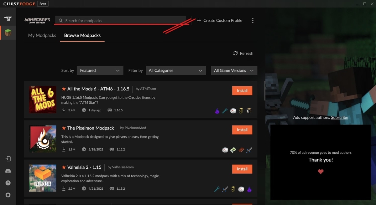Select the Minecraft grass block game icon
This screenshot has height=205, width=376.
(8, 33)
